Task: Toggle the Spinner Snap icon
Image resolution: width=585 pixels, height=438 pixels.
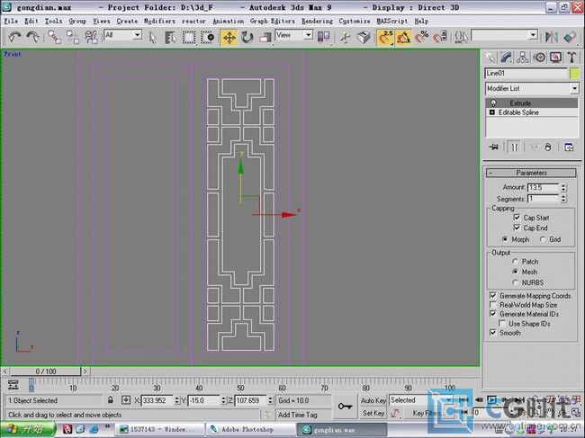Action: coord(440,37)
